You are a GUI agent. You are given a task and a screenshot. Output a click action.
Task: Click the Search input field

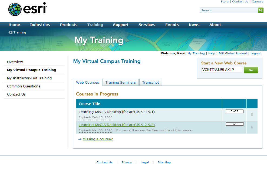[229, 10]
